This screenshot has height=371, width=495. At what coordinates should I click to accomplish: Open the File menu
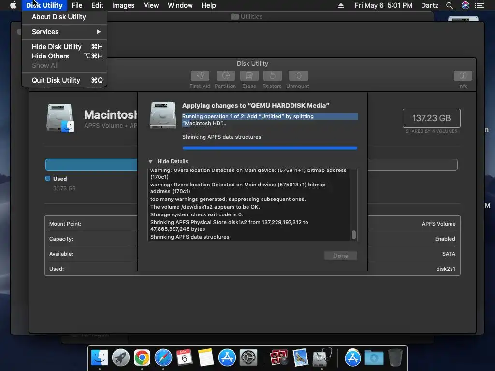77,5
